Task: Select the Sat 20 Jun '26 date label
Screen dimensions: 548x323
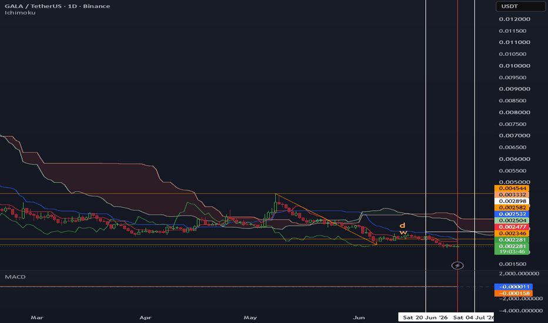Action: [425, 317]
